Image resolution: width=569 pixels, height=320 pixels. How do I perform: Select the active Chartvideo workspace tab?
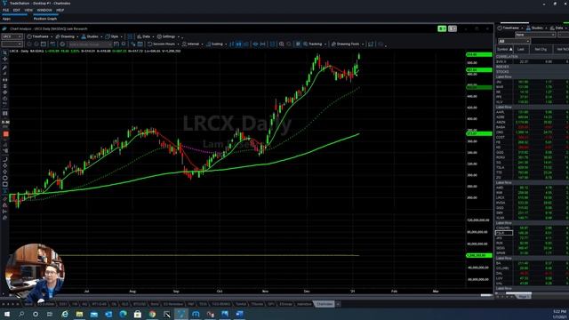click(x=324, y=304)
